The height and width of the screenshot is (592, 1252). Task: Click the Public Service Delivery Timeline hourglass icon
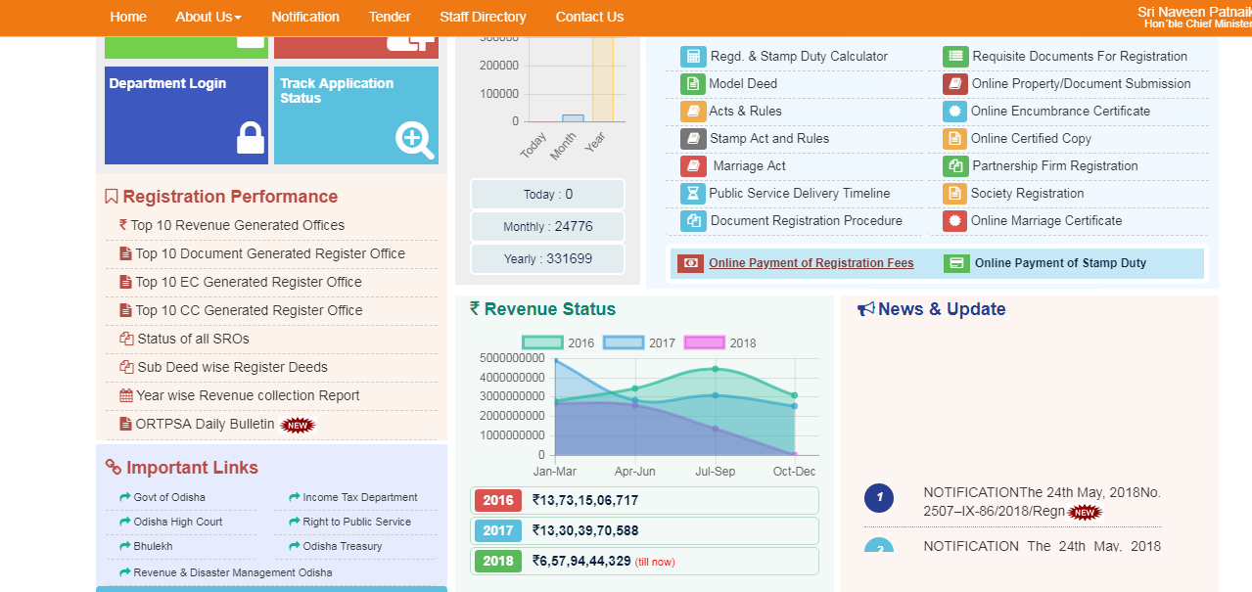[692, 194]
